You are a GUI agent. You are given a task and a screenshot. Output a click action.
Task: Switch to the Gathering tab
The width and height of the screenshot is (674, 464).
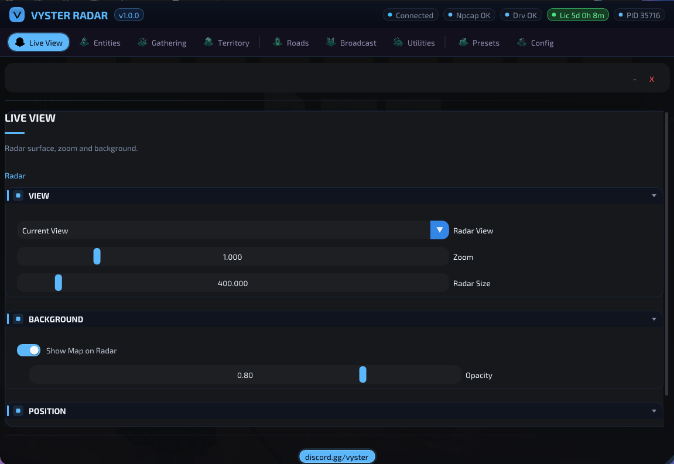point(162,43)
